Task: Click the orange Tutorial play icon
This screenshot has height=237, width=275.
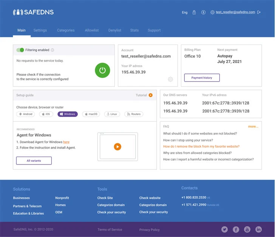Action: coord(150,95)
